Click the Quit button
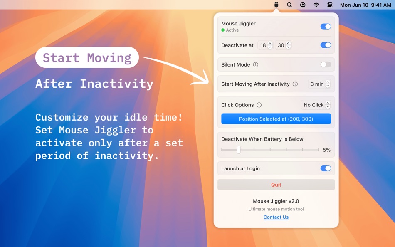 [276, 185]
